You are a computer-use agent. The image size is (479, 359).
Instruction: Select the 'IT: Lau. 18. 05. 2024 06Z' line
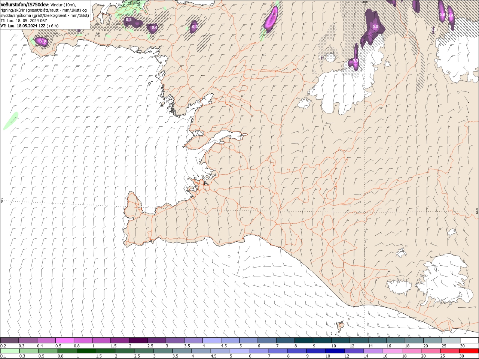click(x=23, y=21)
